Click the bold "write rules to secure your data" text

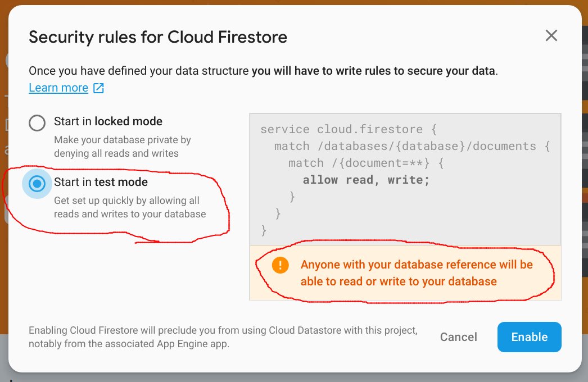373,71
